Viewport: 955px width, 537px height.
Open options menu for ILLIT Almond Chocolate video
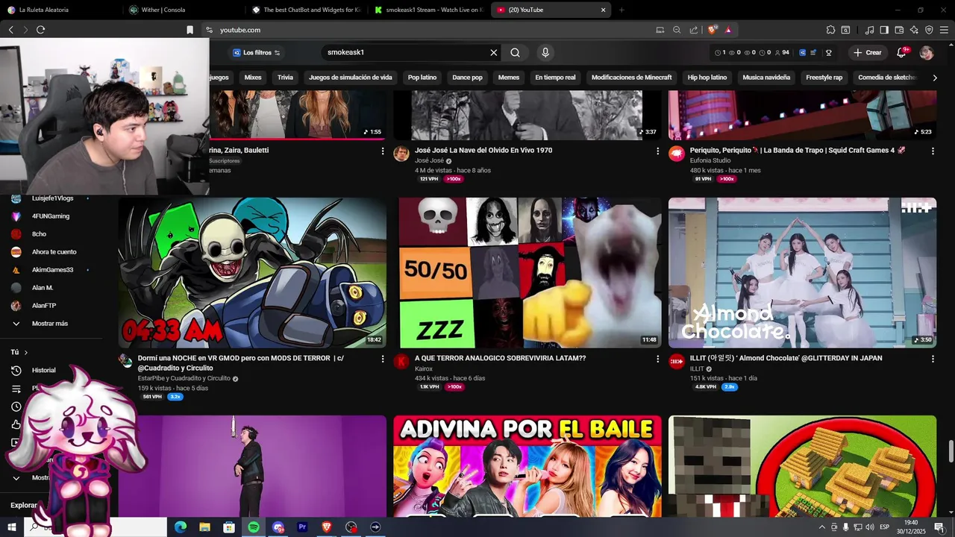933,359
